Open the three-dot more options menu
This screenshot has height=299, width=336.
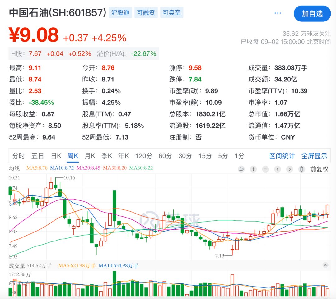tap(278, 13)
